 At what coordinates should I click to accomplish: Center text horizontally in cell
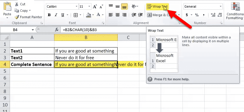118,15
